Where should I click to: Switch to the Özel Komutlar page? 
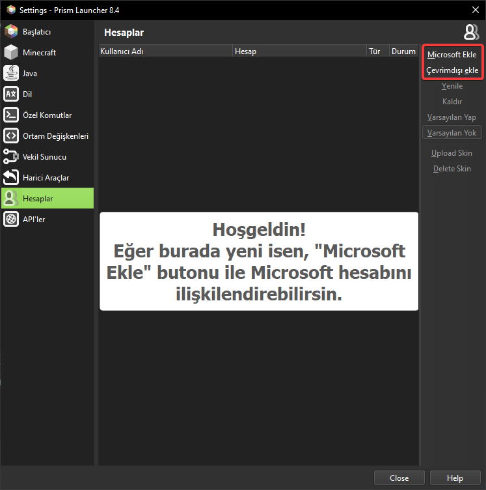coord(47,115)
